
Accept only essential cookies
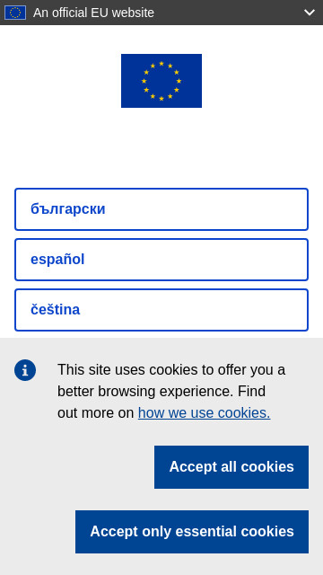pyautogui.click(x=192, y=532)
